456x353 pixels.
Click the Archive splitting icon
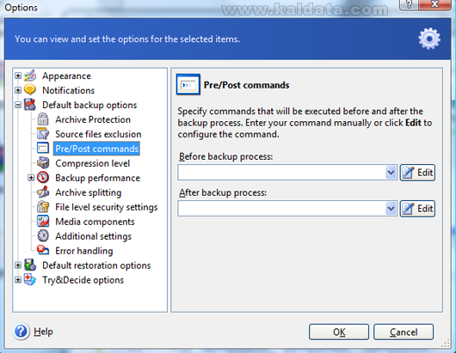[x=43, y=192]
